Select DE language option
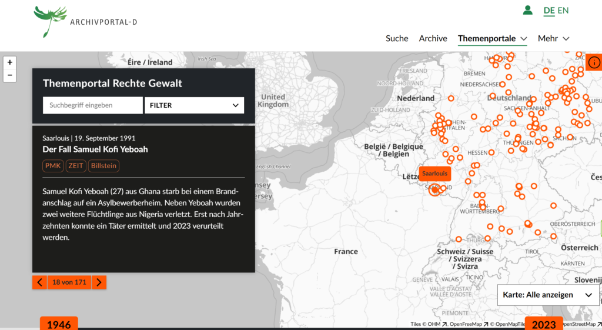This screenshot has width=602, height=330. [549, 10]
